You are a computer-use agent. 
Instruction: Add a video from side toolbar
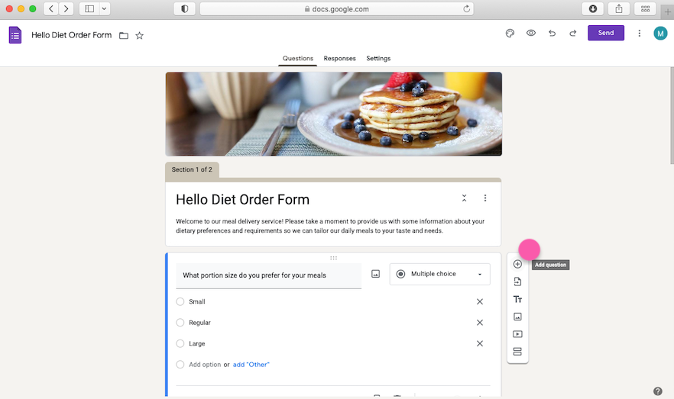[517, 334]
